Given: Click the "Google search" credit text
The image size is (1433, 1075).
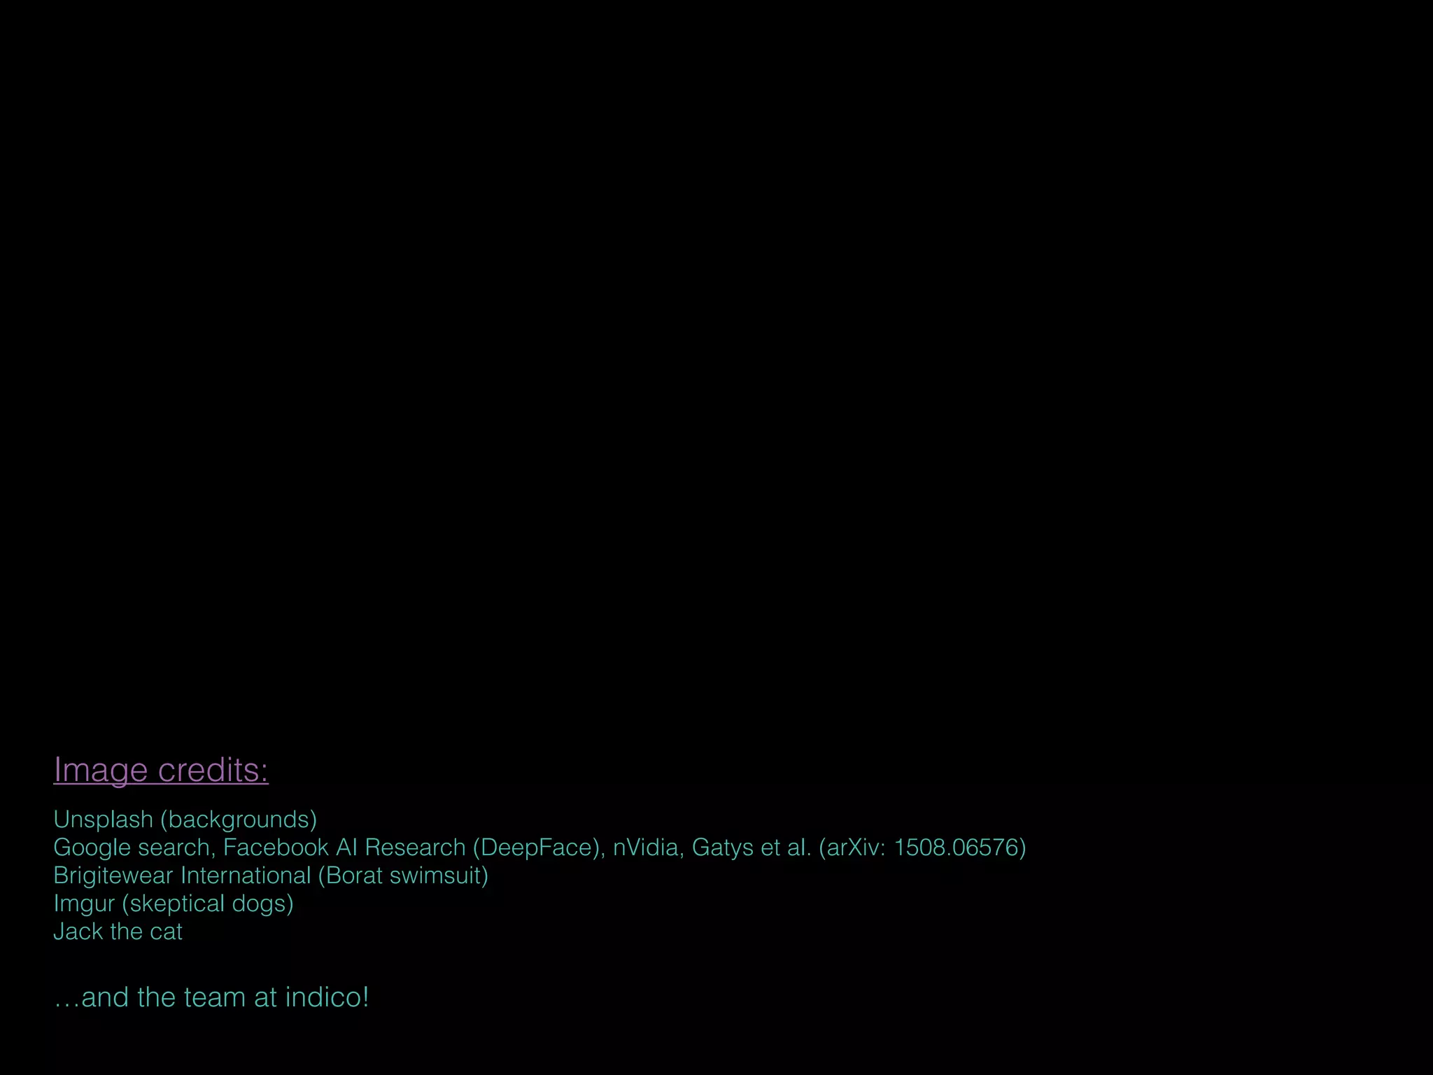Looking at the screenshot, I should 132,848.
